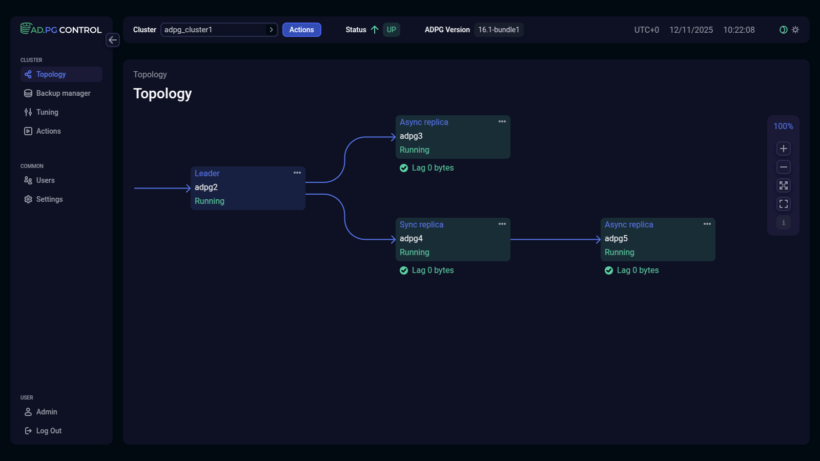Open the Users page

45,180
